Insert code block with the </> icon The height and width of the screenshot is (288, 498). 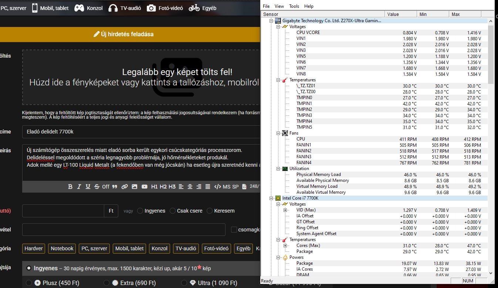point(218,187)
